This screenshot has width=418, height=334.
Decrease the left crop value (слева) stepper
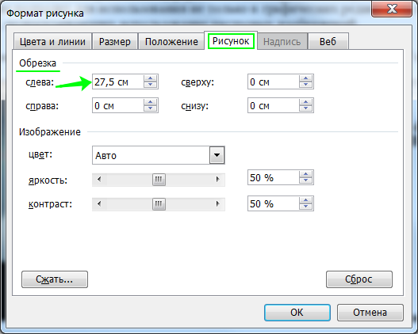point(151,85)
